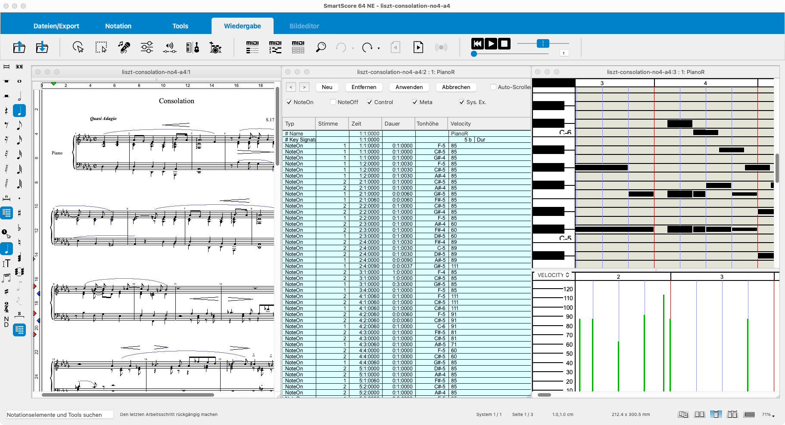Viewport: 785px width, 425px height.
Task: Open the MIDI event list view icon
Action: (x=252, y=47)
